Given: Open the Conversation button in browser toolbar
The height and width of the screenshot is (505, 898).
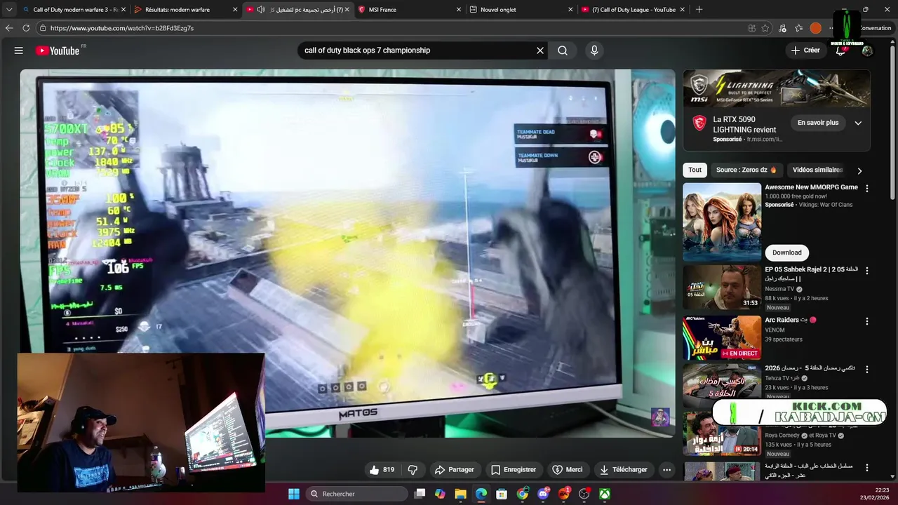Looking at the screenshot, I should pos(876,28).
